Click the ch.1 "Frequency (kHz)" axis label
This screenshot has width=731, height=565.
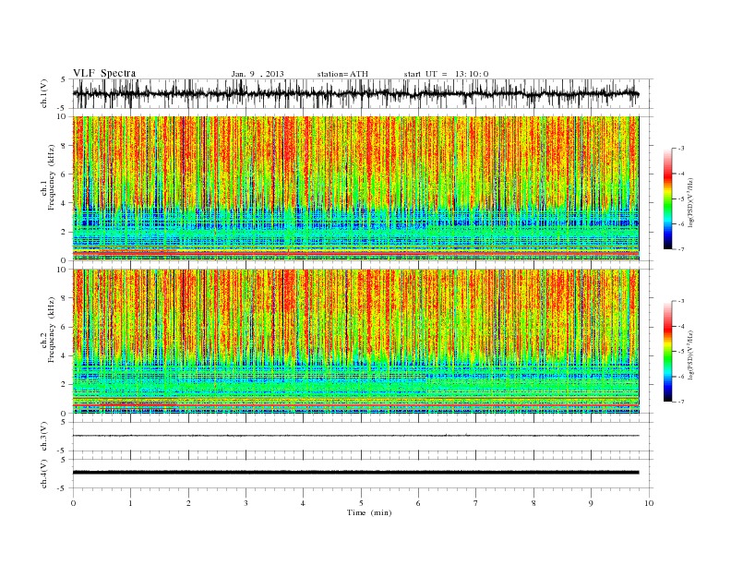51,177
